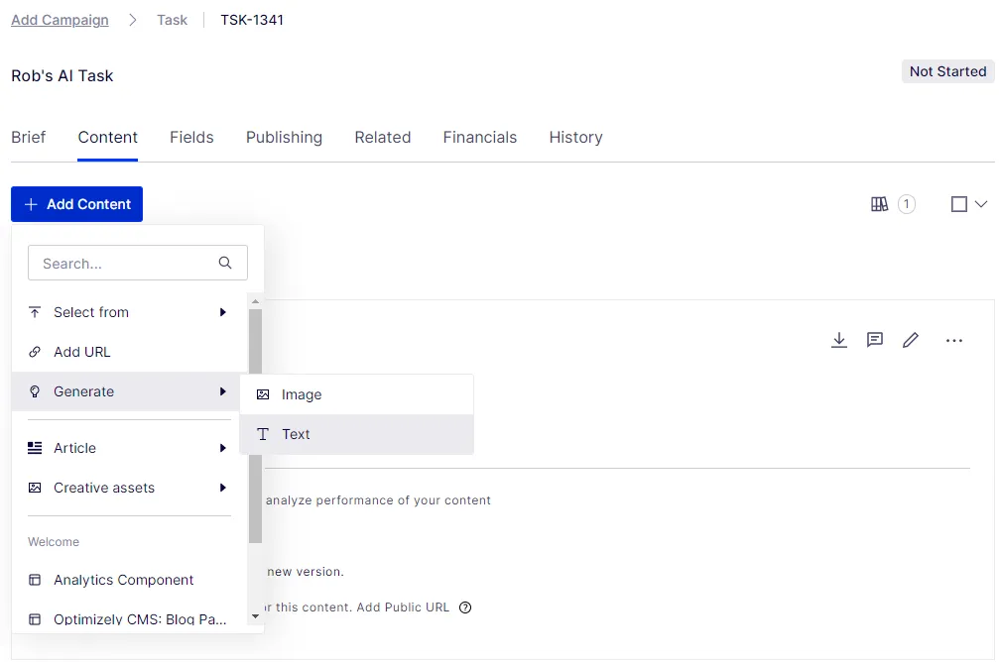Click the download icon on content card

[839, 340]
